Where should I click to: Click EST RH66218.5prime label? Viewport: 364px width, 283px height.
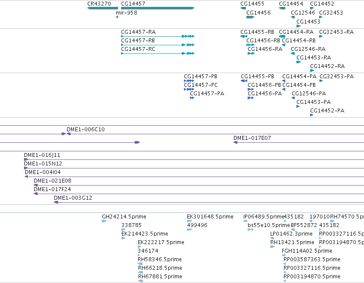[160, 268]
